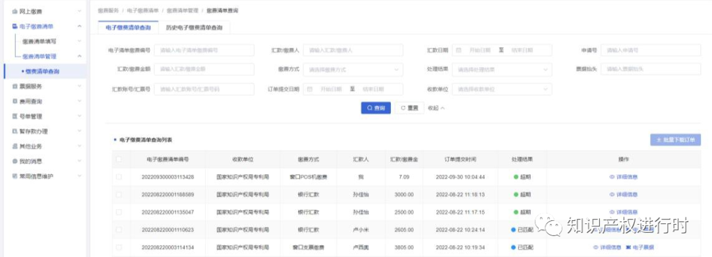This screenshot has width=712, height=257.
Task: Click the 电子票据 icon link in last row
Action: tap(628, 248)
